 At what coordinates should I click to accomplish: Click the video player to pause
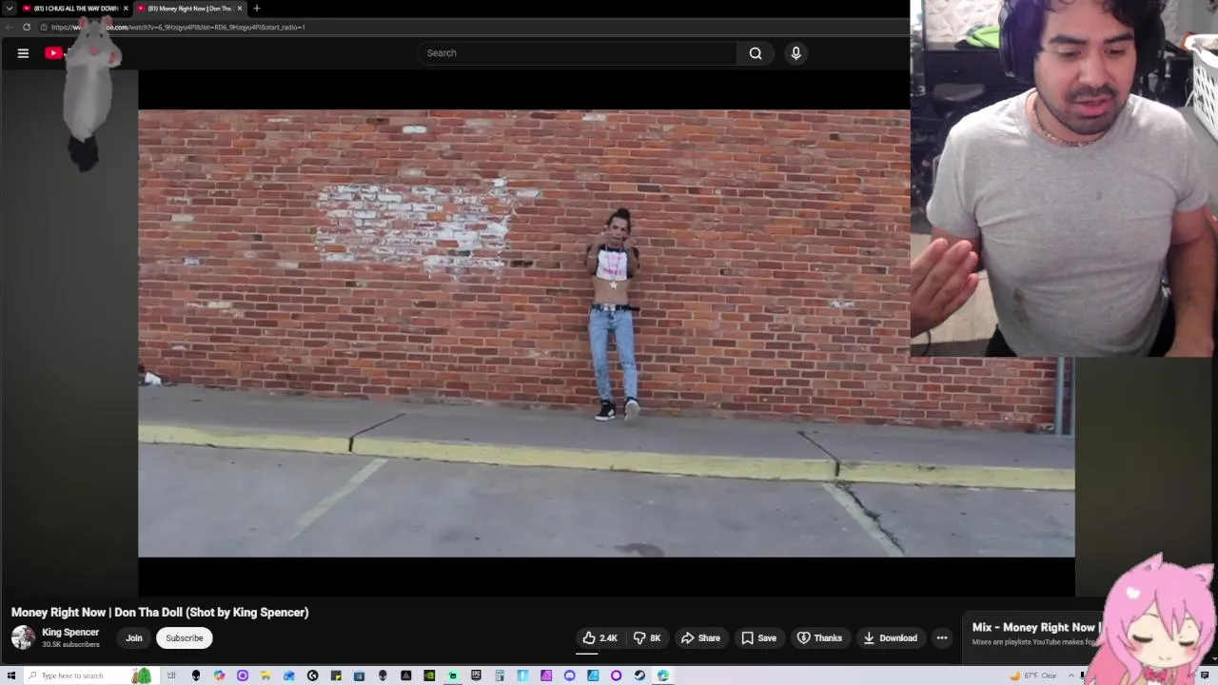tap(606, 333)
